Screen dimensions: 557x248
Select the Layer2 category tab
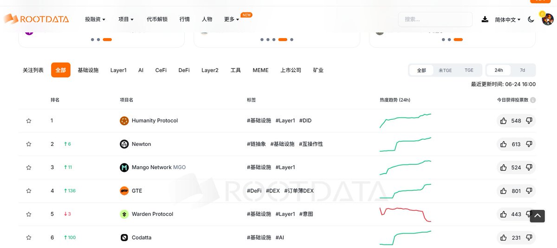click(x=210, y=70)
